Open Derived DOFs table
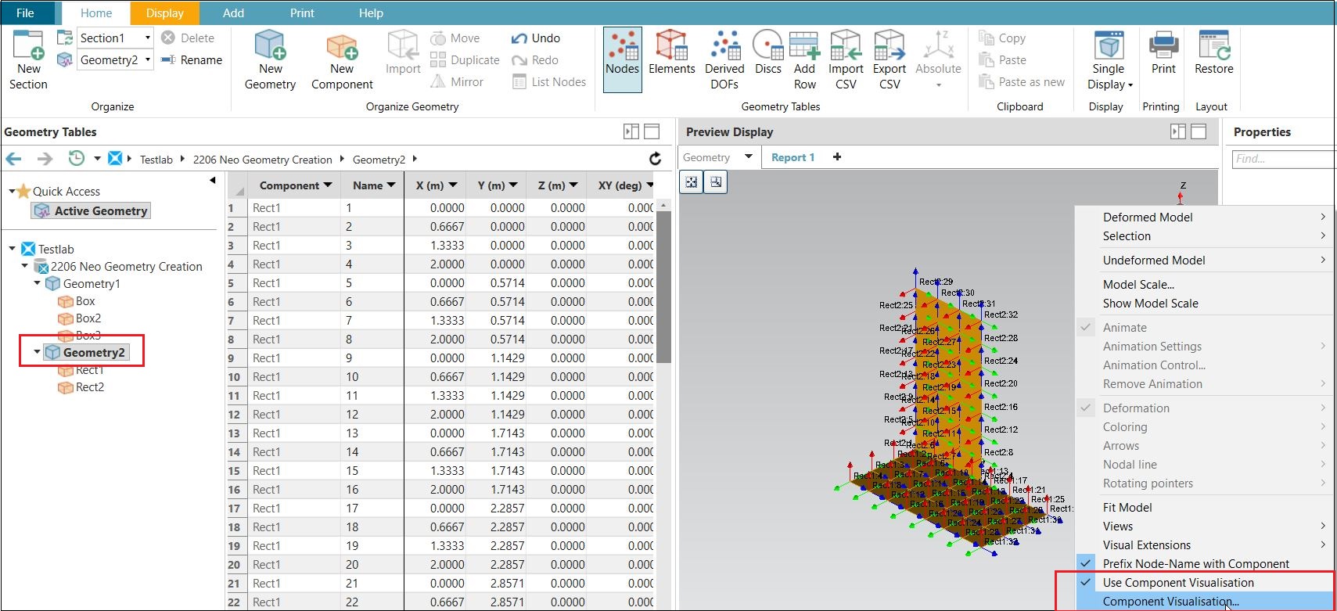 tap(724, 60)
